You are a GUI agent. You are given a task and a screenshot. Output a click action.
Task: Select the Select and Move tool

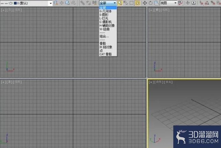pyautogui.click(x=145, y=3)
